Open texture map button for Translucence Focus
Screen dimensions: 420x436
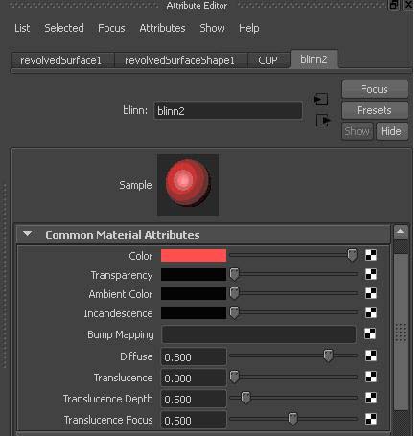pyautogui.click(x=371, y=419)
